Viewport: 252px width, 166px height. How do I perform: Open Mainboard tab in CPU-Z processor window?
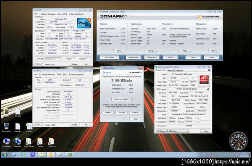tap(51, 14)
